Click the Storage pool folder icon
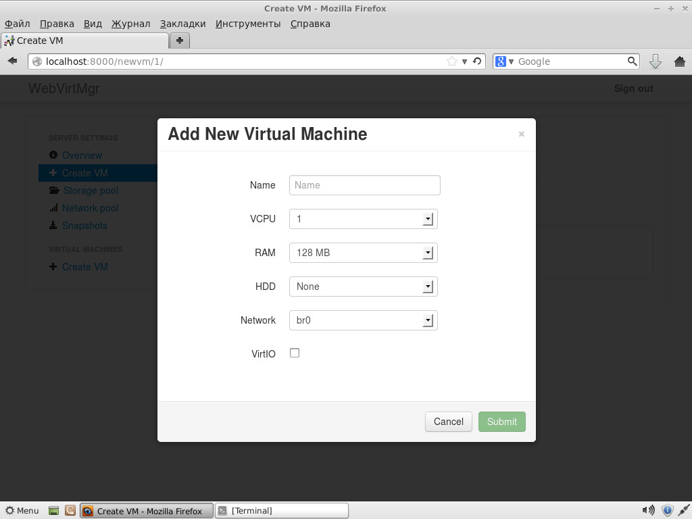 tap(54, 190)
